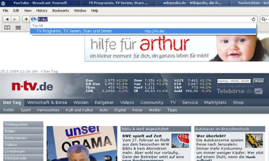Open the unser OBAMA photo

(x=82, y=143)
